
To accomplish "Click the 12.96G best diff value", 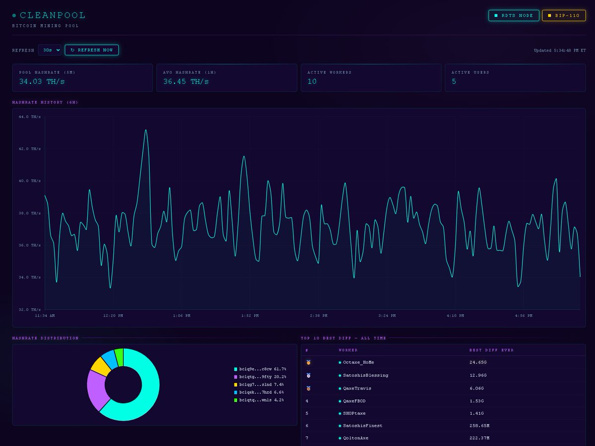I will [x=478, y=376].
